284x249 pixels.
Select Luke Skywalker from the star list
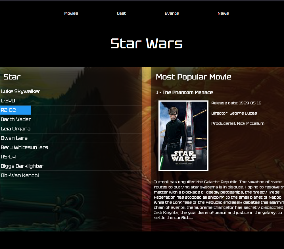click(x=20, y=91)
